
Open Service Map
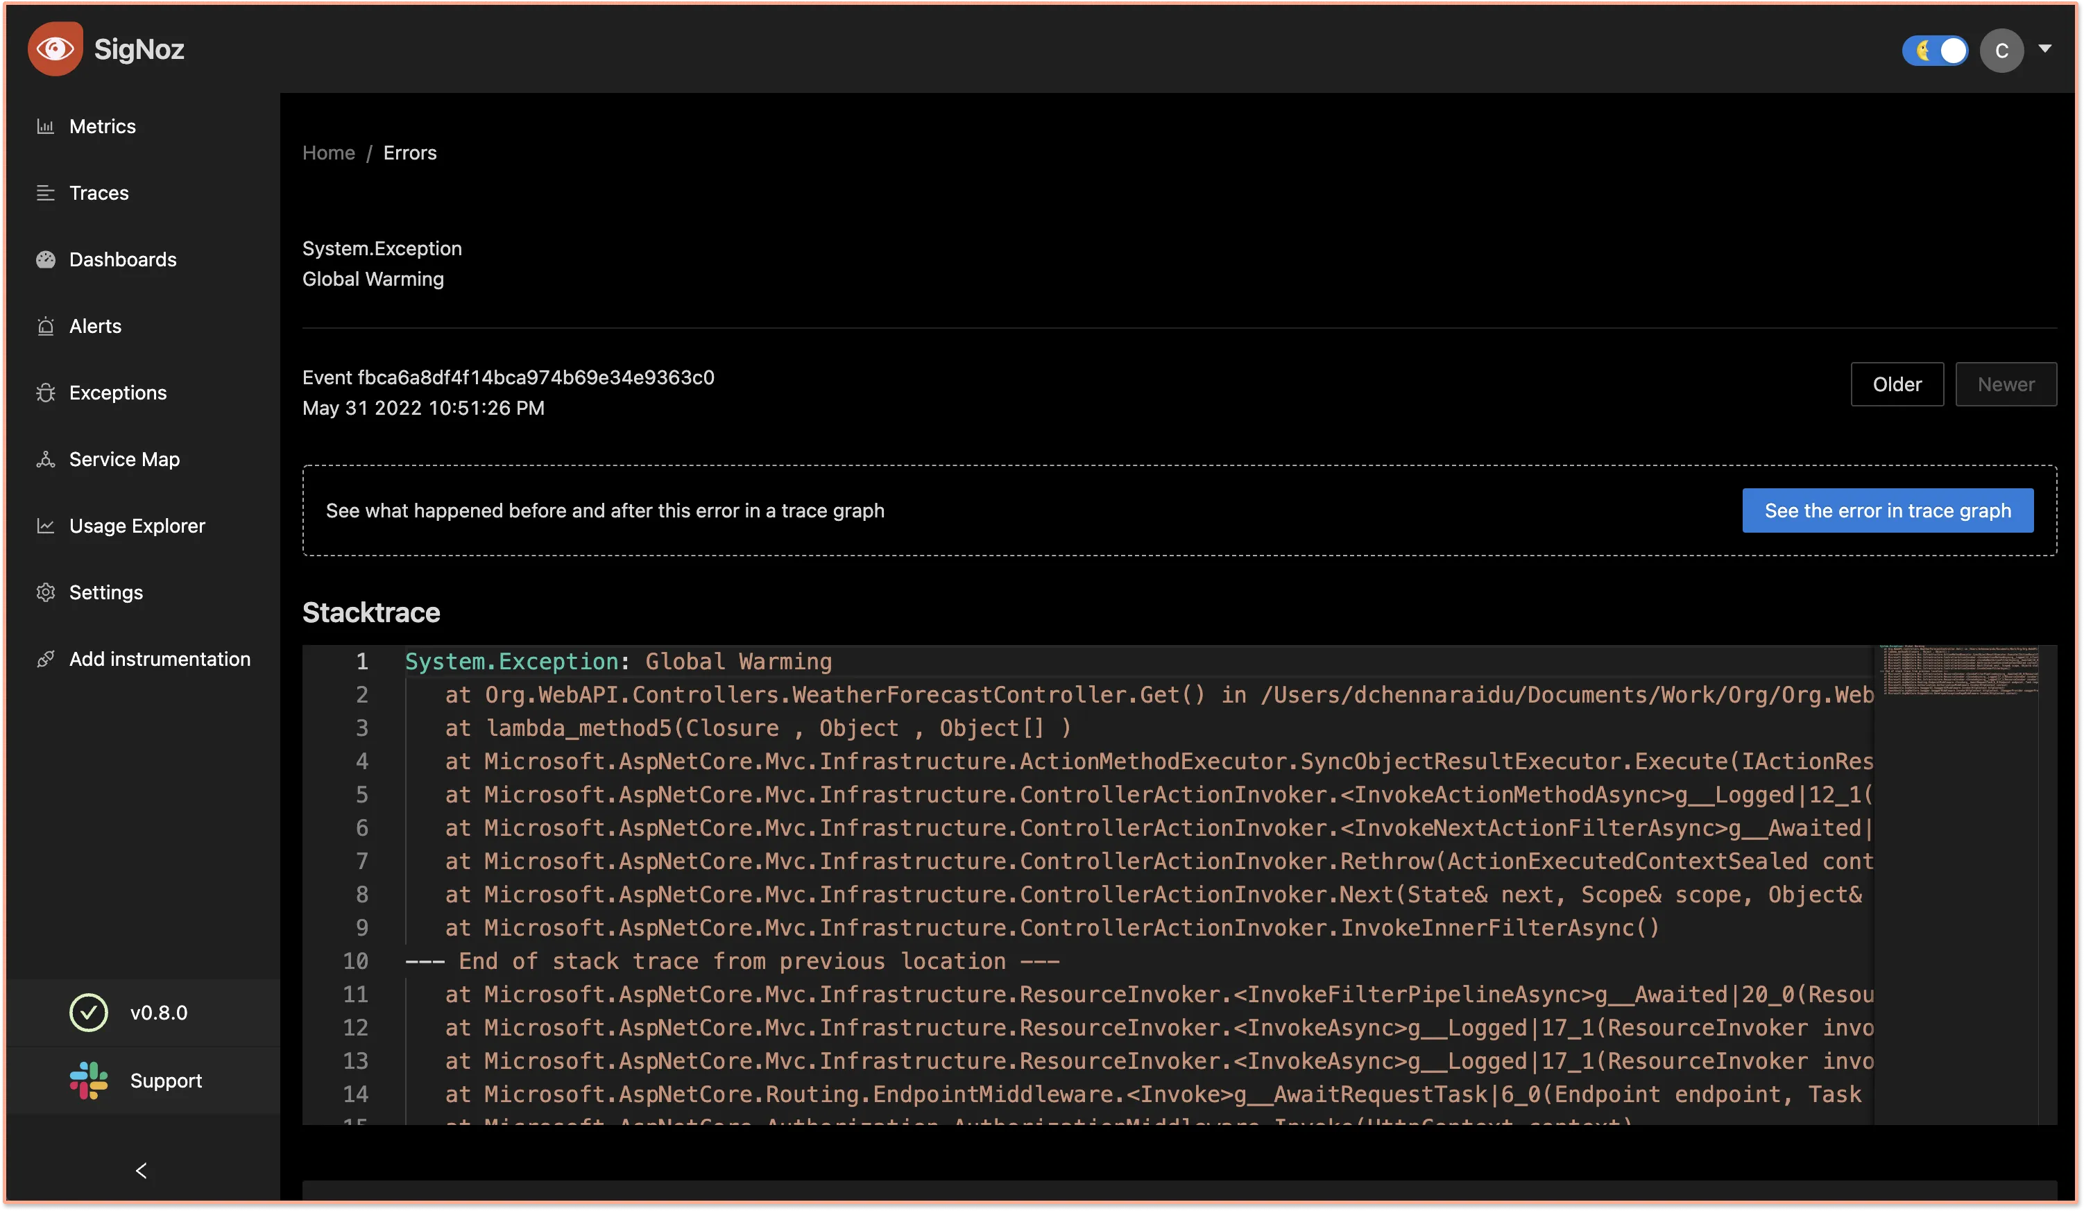click(x=125, y=458)
